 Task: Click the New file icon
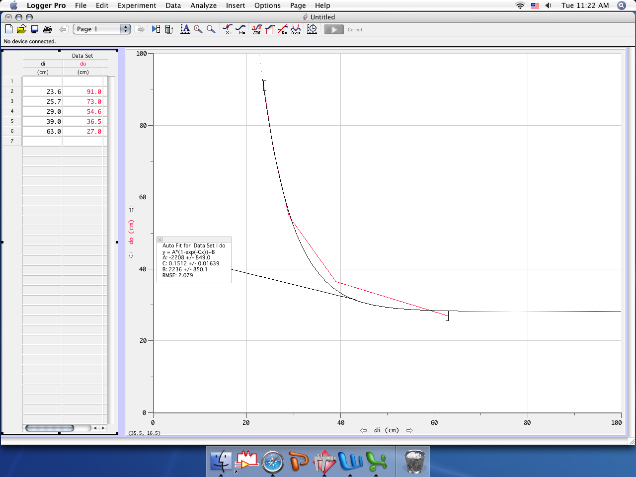tap(9, 29)
